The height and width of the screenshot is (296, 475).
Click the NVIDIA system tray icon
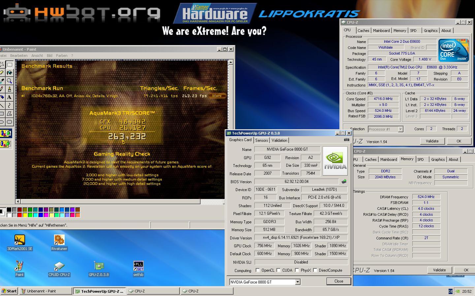458,291
